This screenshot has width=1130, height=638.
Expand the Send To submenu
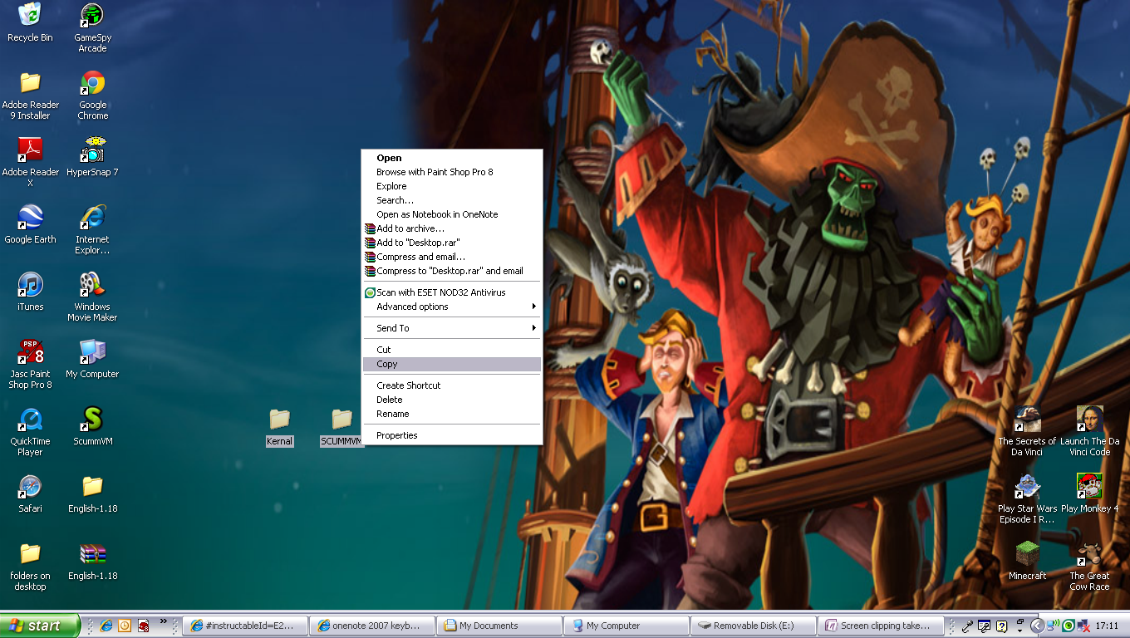coord(452,328)
